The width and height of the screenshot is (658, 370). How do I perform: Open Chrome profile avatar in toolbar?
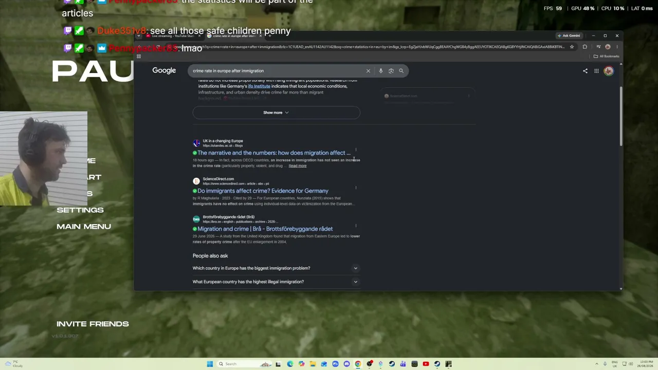[x=608, y=47]
